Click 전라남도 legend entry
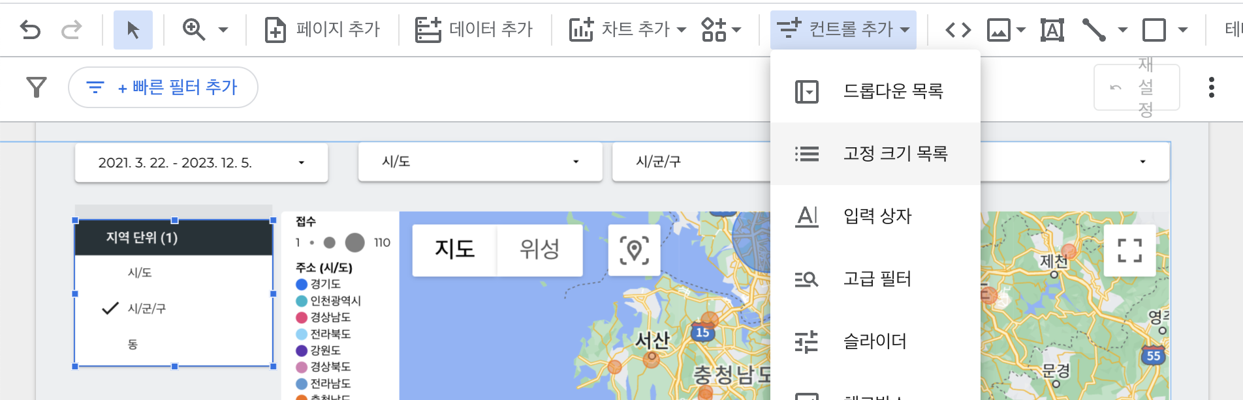This screenshot has width=1243, height=400. 323,384
